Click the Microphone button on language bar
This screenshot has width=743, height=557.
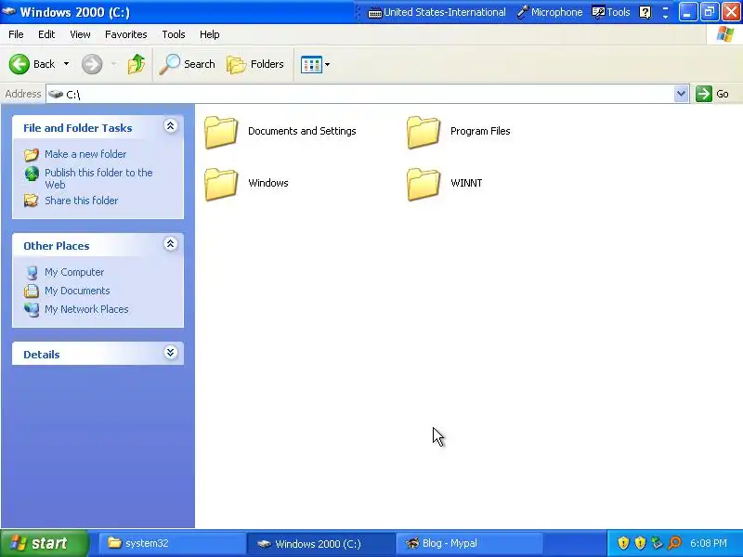click(x=550, y=12)
